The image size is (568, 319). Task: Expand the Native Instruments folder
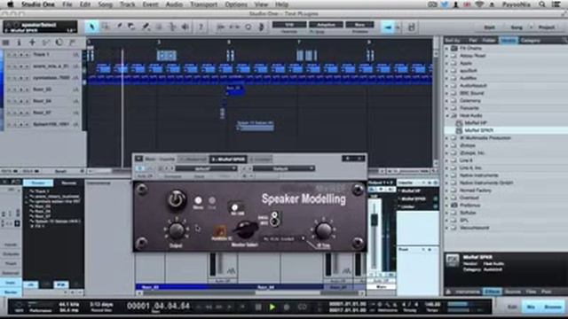coord(446,175)
